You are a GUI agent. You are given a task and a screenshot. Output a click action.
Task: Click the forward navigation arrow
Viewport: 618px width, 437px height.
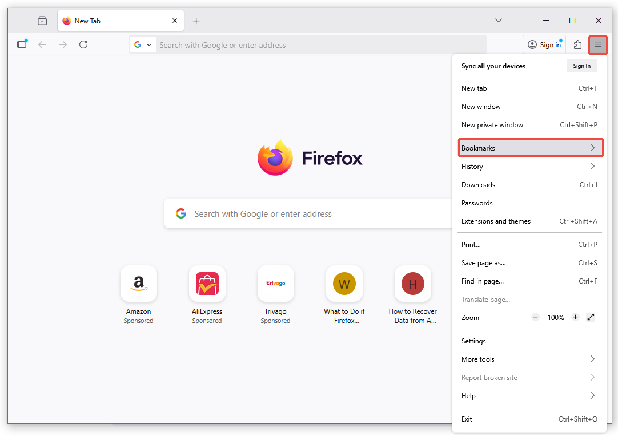pos(63,44)
